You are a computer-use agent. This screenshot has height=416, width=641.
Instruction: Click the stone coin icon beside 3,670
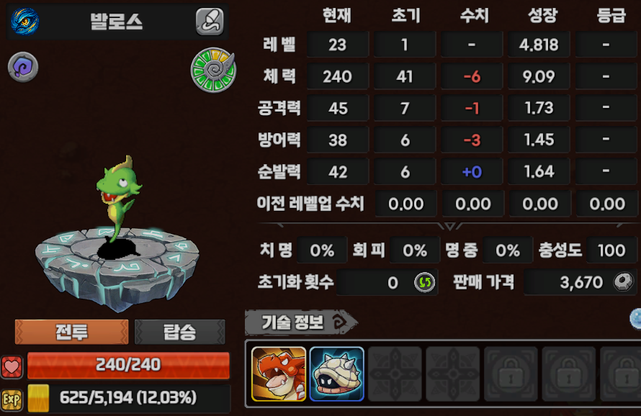(x=623, y=281)
